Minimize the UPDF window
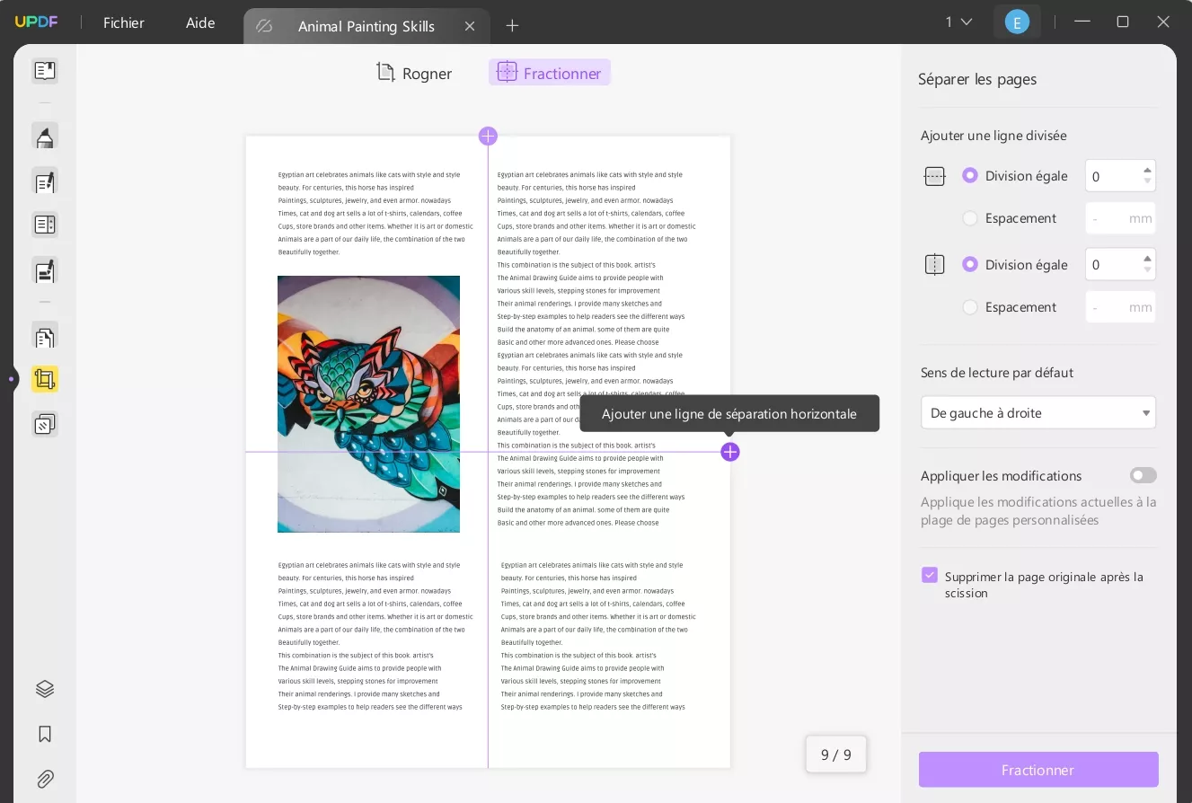The image size is (1192, 803). pyautogui.click(x=1082, y=22)
